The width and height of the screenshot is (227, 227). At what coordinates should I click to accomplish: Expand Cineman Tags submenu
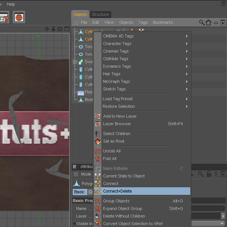tap(142, 51)
